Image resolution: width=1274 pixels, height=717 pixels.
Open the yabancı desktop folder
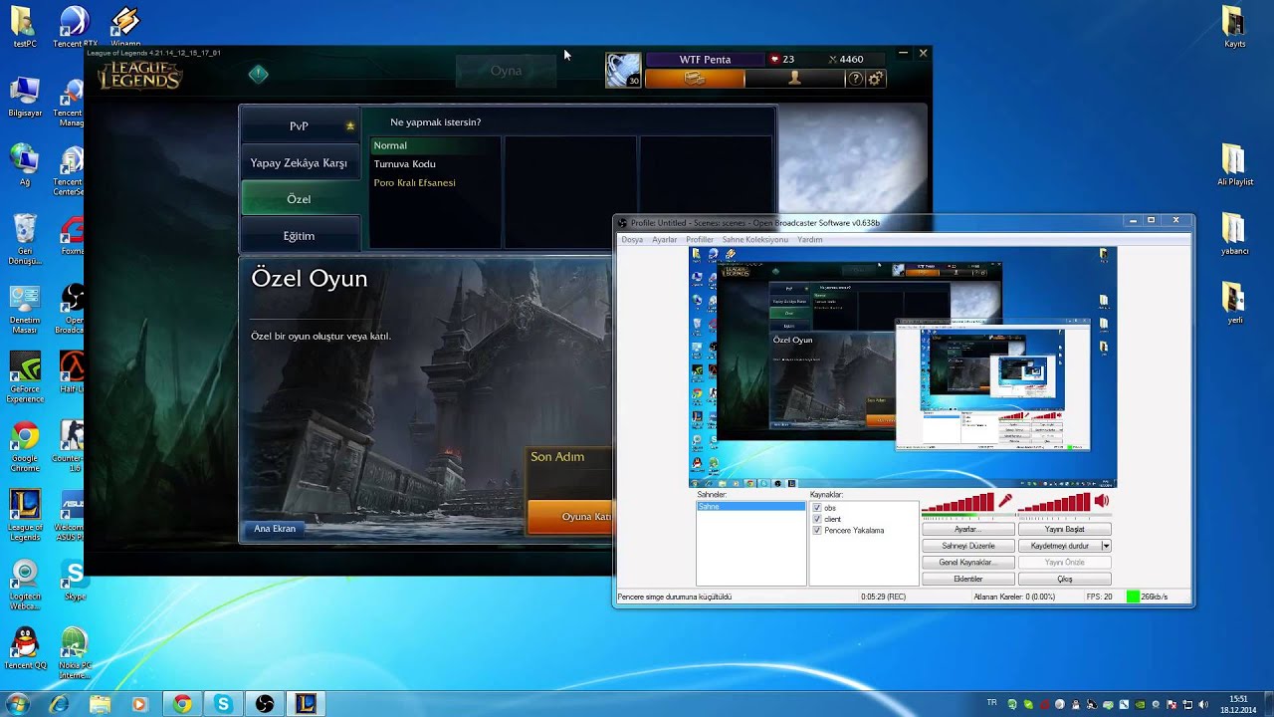pyautogui.click(x=1234, y=235)
